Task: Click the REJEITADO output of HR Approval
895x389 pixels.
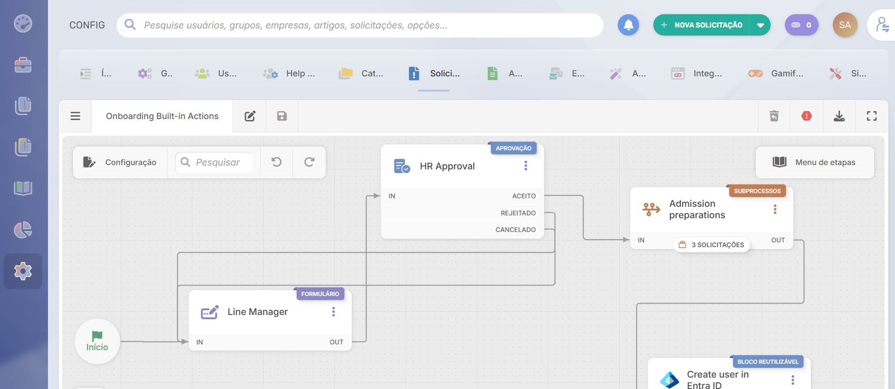Action: 518,213
